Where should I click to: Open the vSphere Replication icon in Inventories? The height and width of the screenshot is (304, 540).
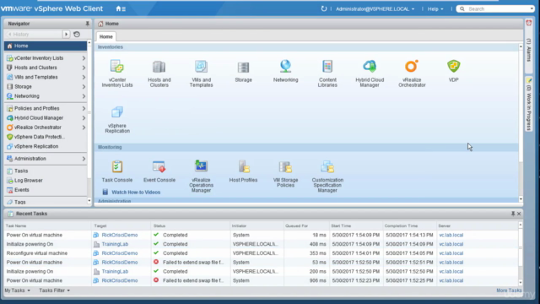pyautogui.click(x=117, y=112)
